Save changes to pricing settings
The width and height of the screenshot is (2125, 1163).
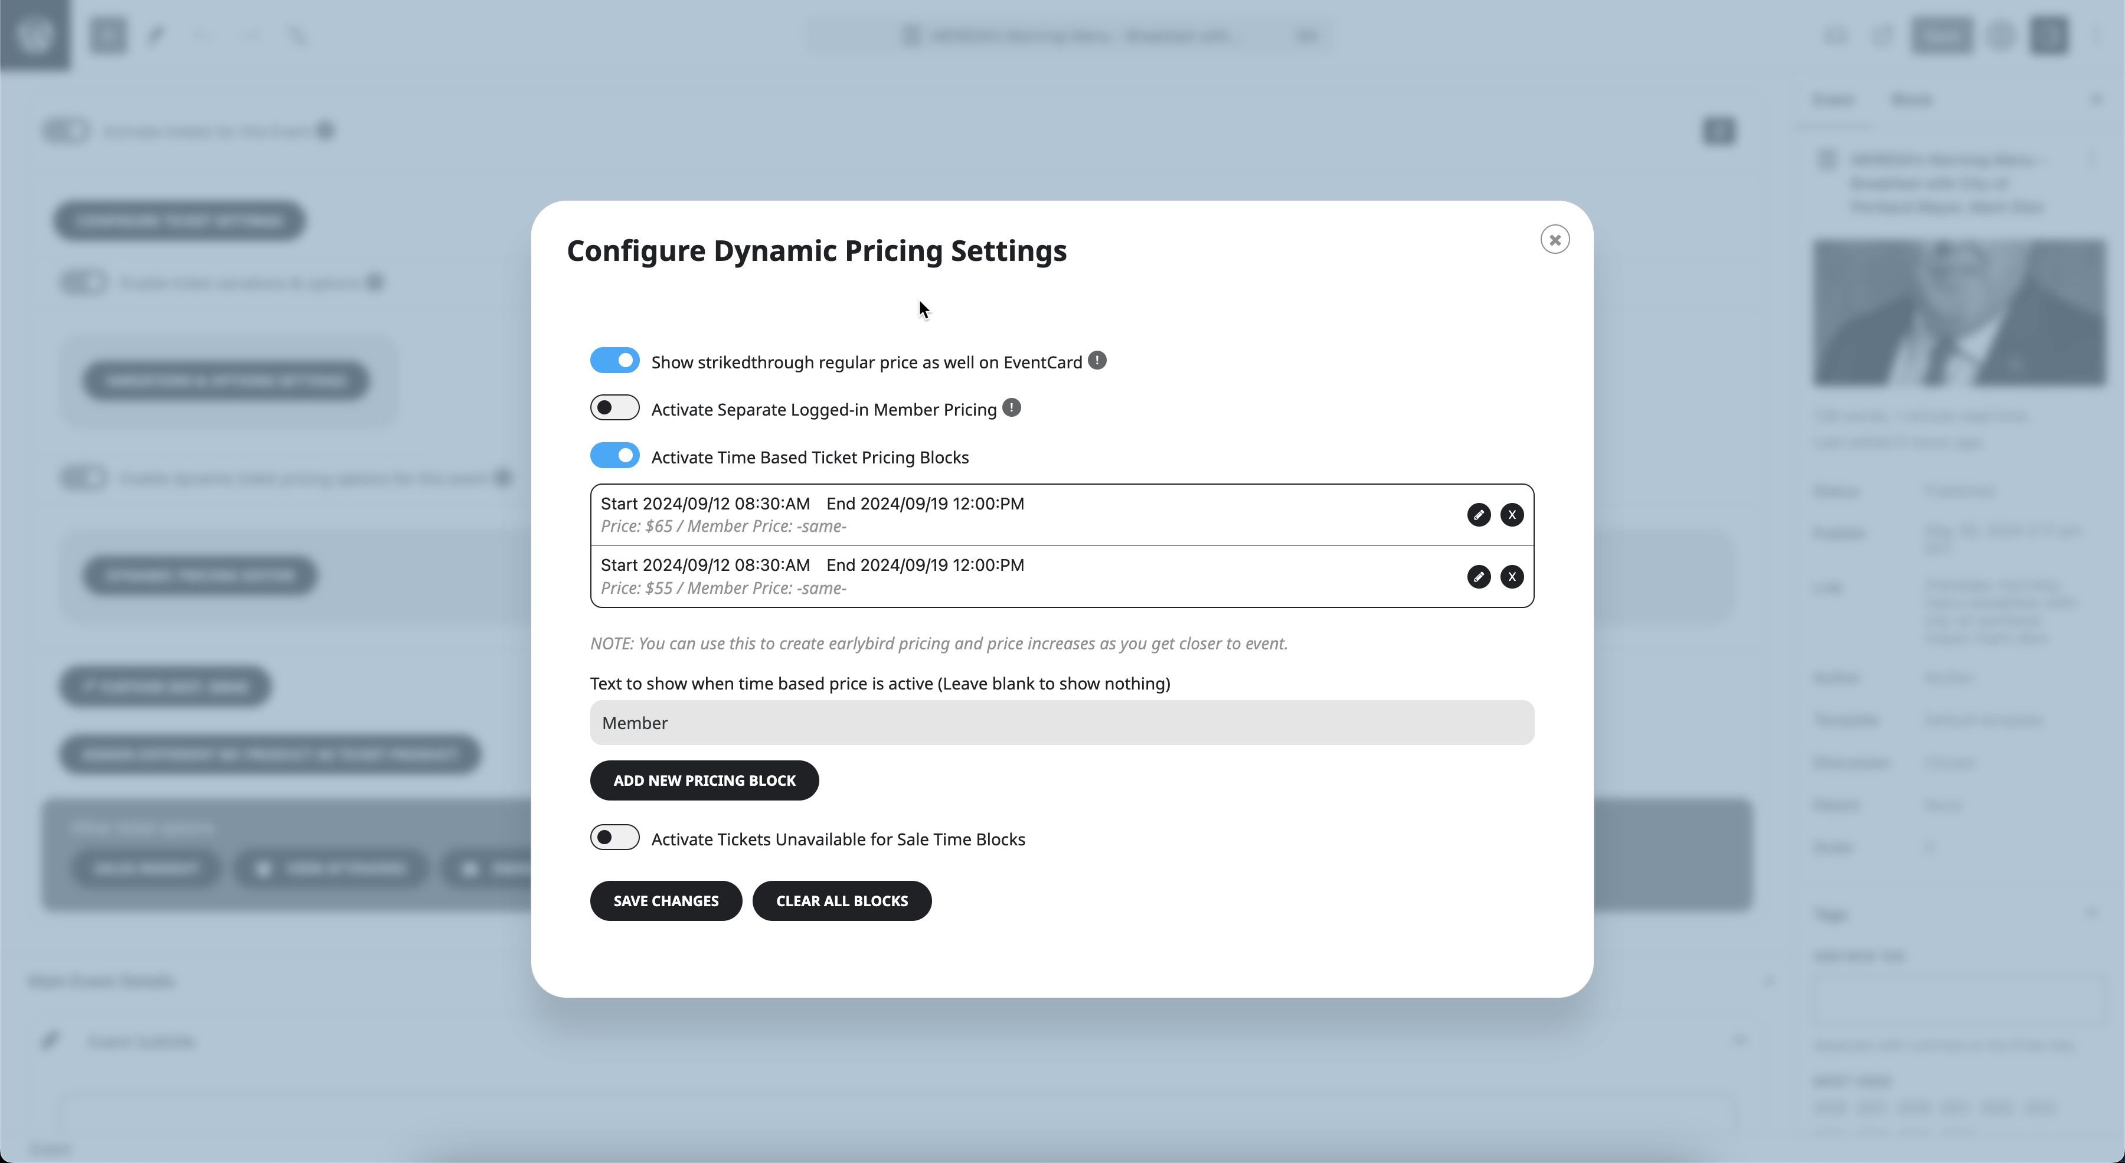pos(666,901)
